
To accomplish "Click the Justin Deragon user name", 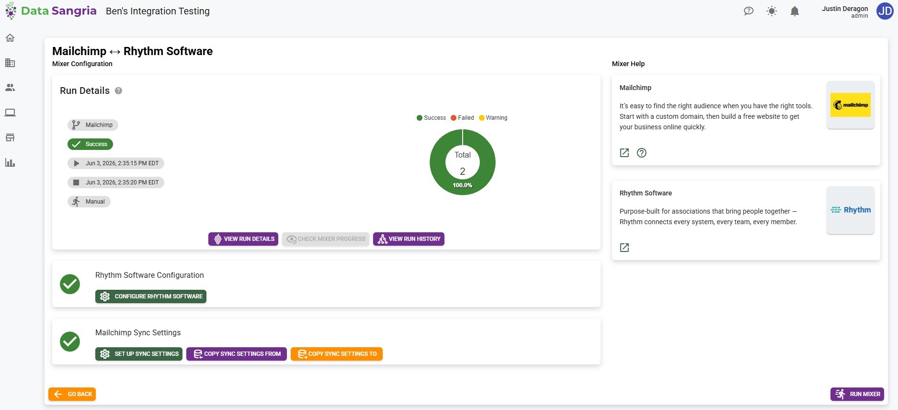I will pyautogui.click(x=845, y=9).
